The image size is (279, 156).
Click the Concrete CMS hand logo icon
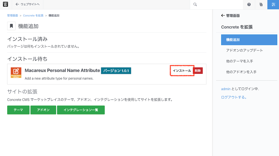click(x=6, y=4)
